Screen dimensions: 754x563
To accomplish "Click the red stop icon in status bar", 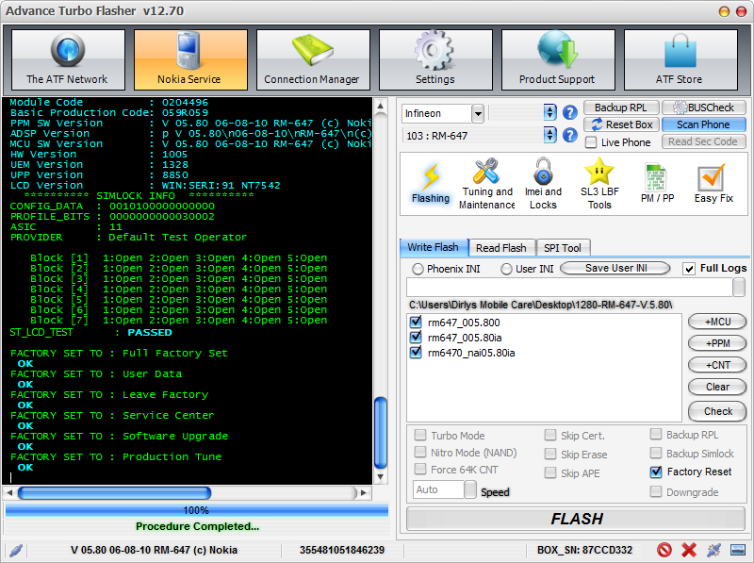I will pos(664,550).
